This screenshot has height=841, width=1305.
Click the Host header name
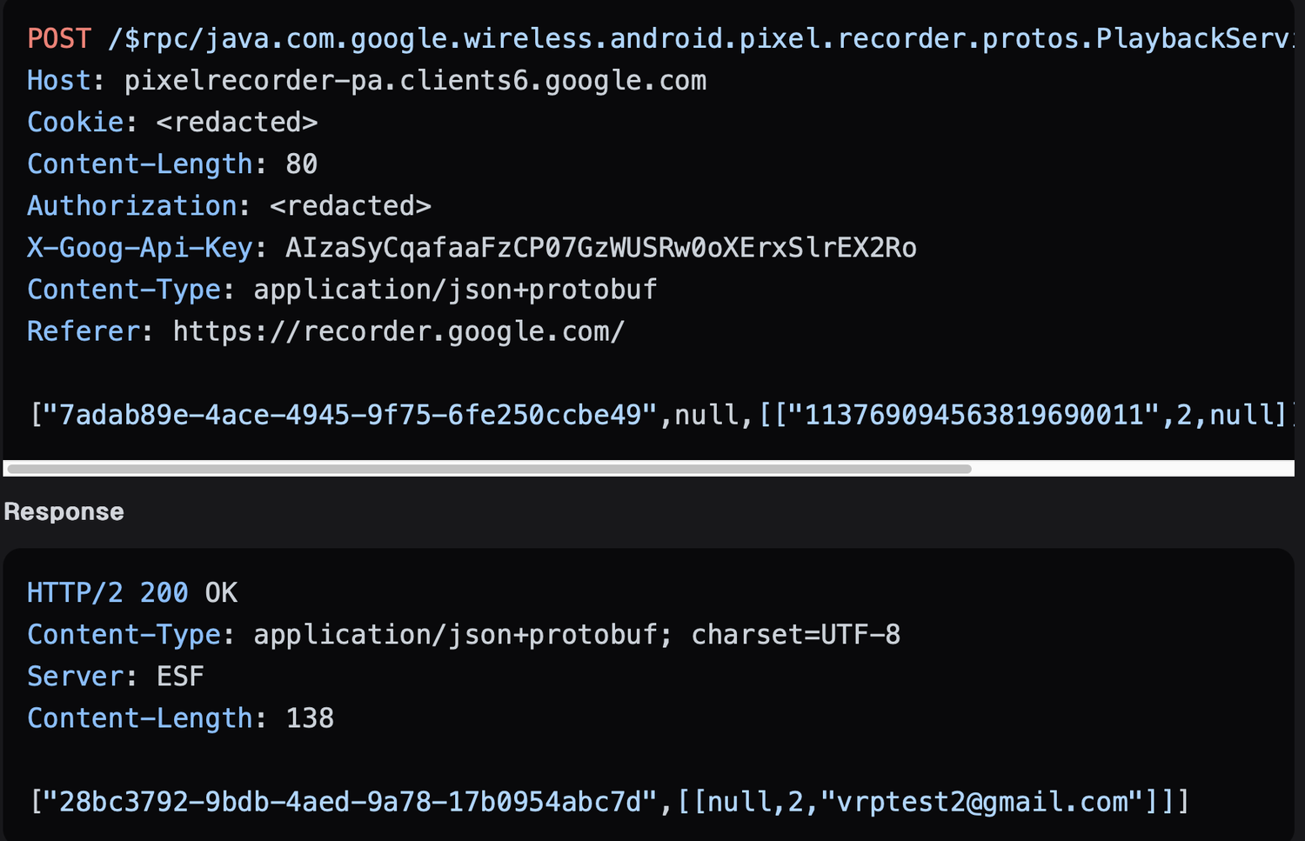point(58,81)
